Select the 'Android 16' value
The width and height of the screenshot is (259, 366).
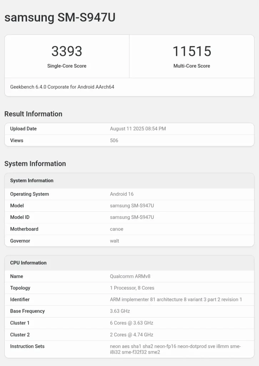[121, 194]
